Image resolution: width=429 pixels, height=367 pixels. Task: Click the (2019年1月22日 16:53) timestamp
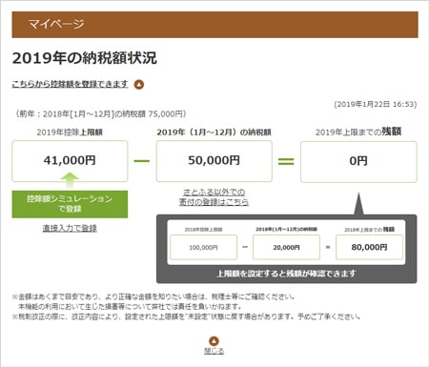pos(376,104)
